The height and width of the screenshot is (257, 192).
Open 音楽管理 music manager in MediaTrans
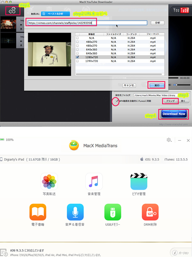94,184
